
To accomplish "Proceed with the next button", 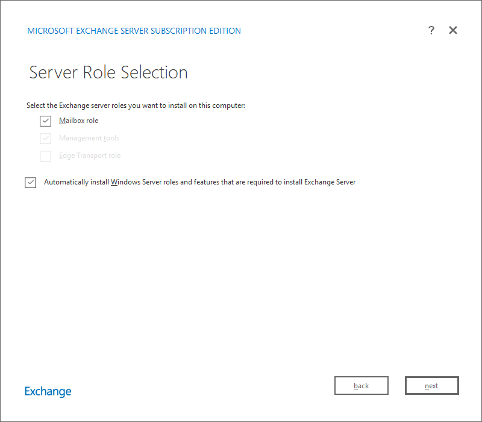I will pos(432,386).
